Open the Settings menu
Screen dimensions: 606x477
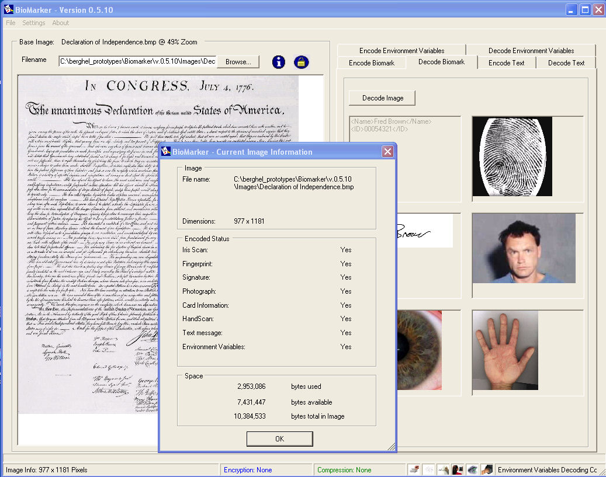(34, 23)
